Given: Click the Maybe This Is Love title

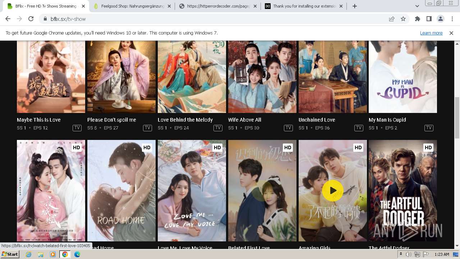Looking at the screenshot, I should click(39, 120).
